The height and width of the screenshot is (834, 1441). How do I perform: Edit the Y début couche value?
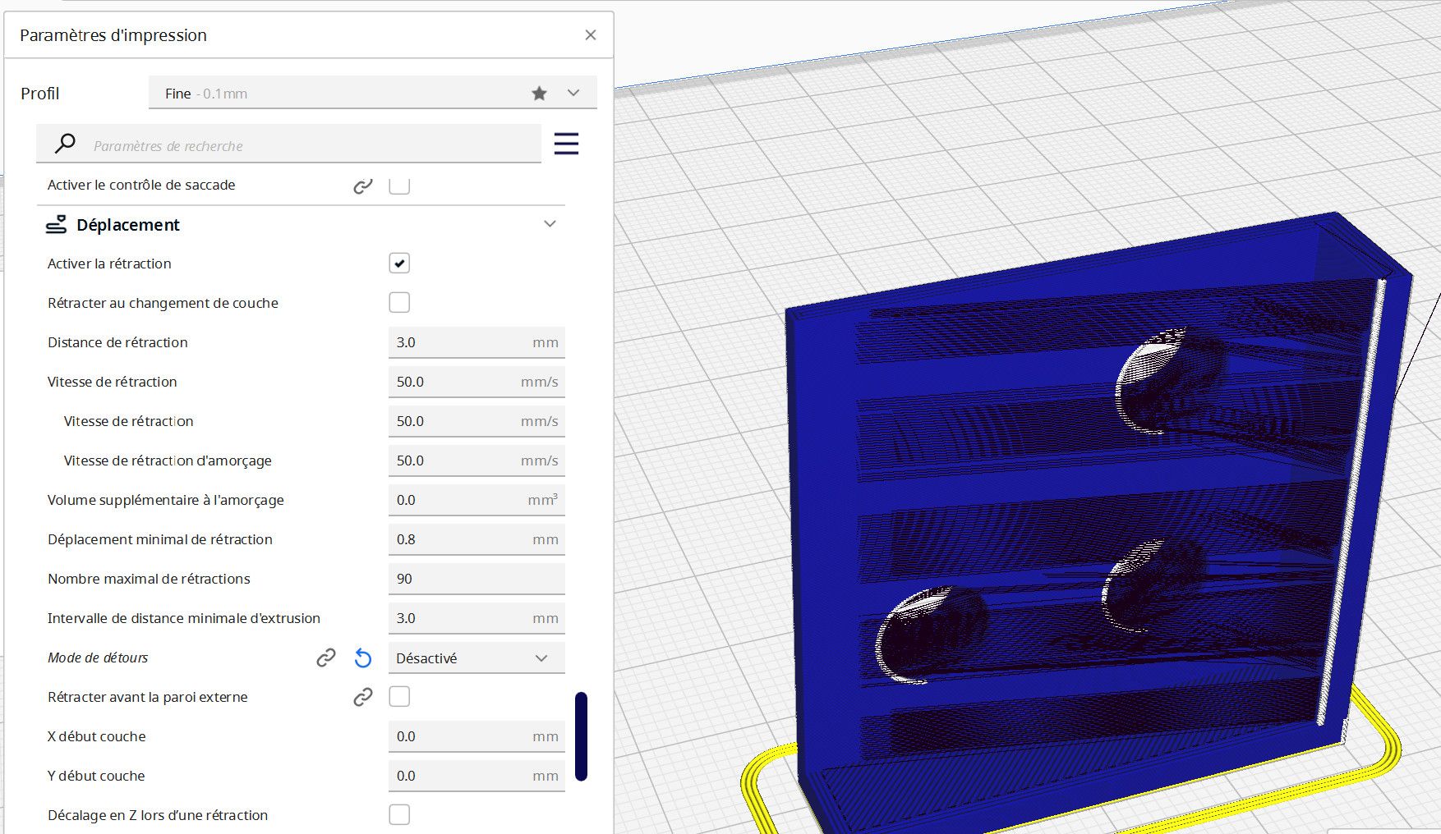tap(476, 776)
